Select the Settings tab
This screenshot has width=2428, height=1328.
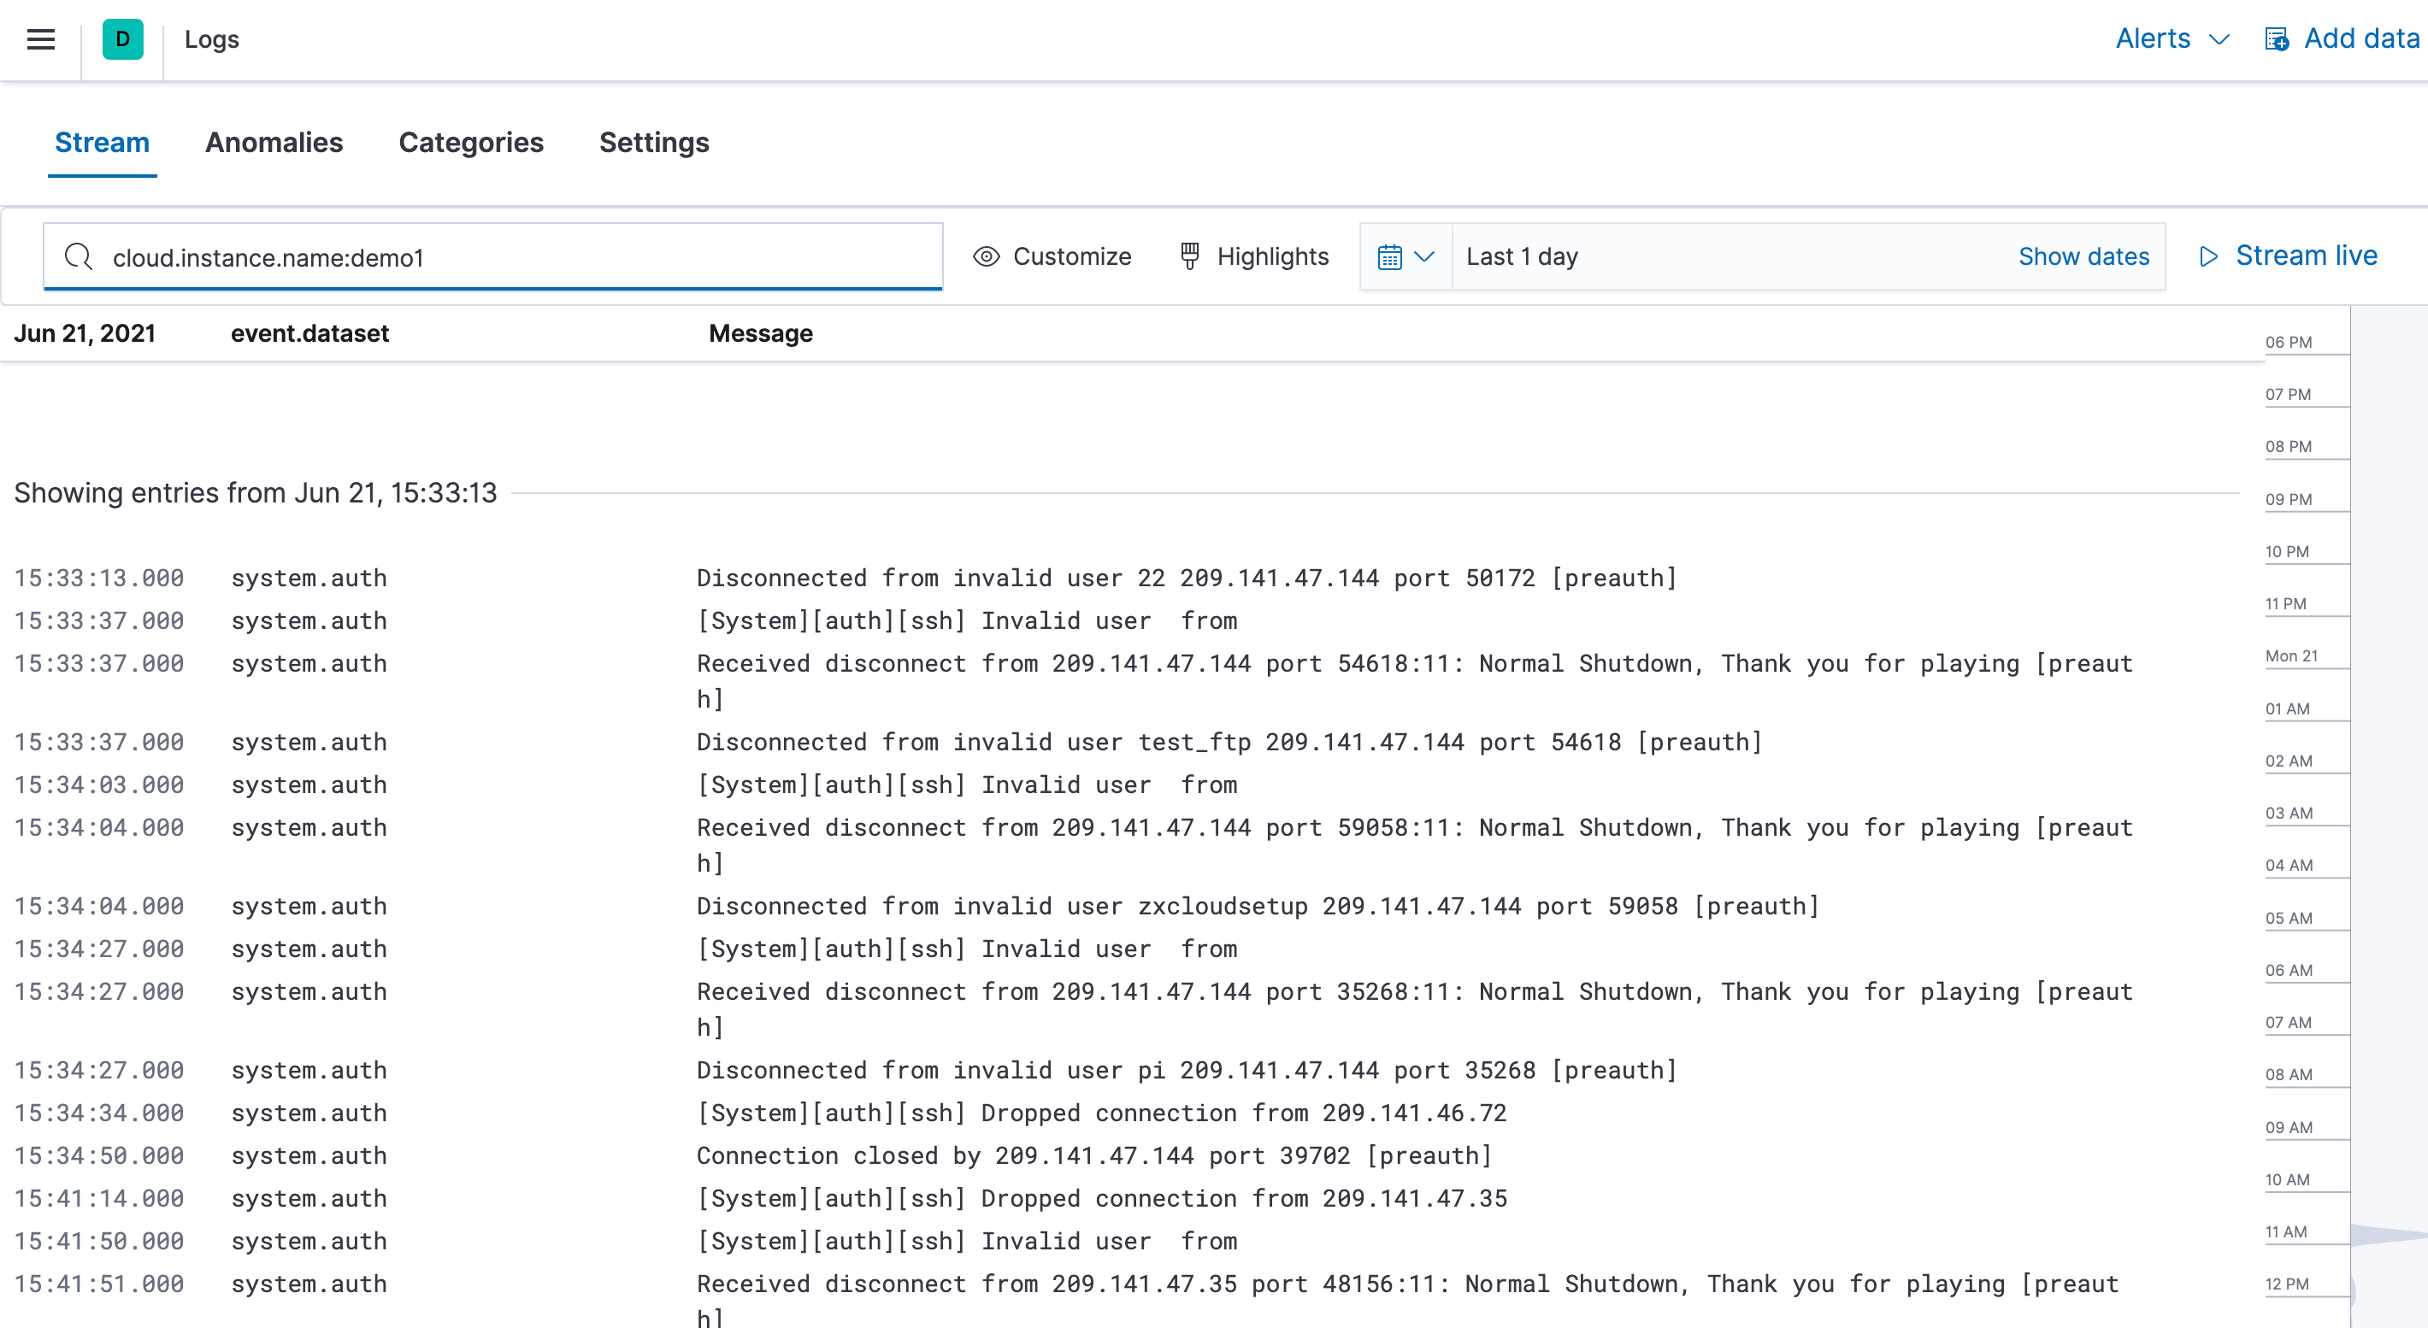[x=653, y=142]
